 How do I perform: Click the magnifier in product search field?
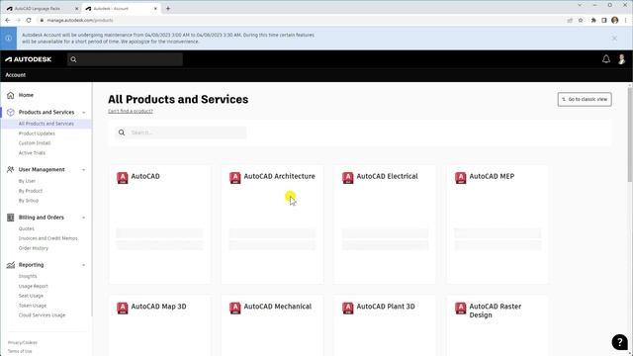(122, 133)
